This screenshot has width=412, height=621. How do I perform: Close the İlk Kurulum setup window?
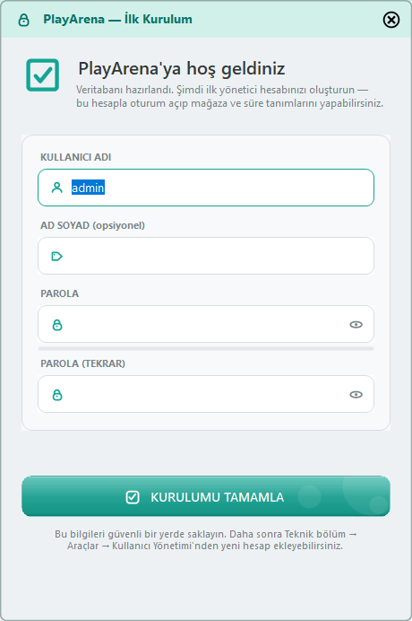[x=391, y=20]
